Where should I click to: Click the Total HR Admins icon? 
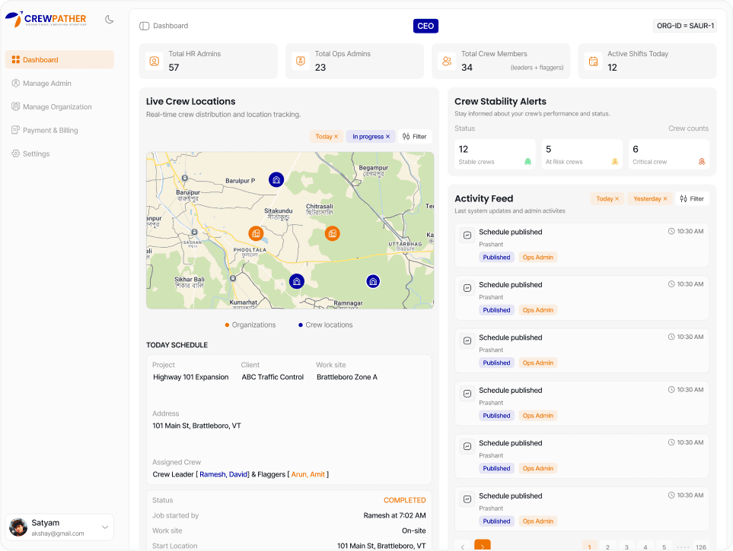155,61
